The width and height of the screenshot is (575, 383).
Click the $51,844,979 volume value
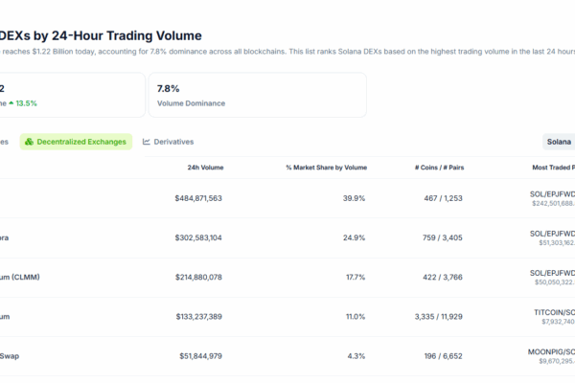[200, 356]
